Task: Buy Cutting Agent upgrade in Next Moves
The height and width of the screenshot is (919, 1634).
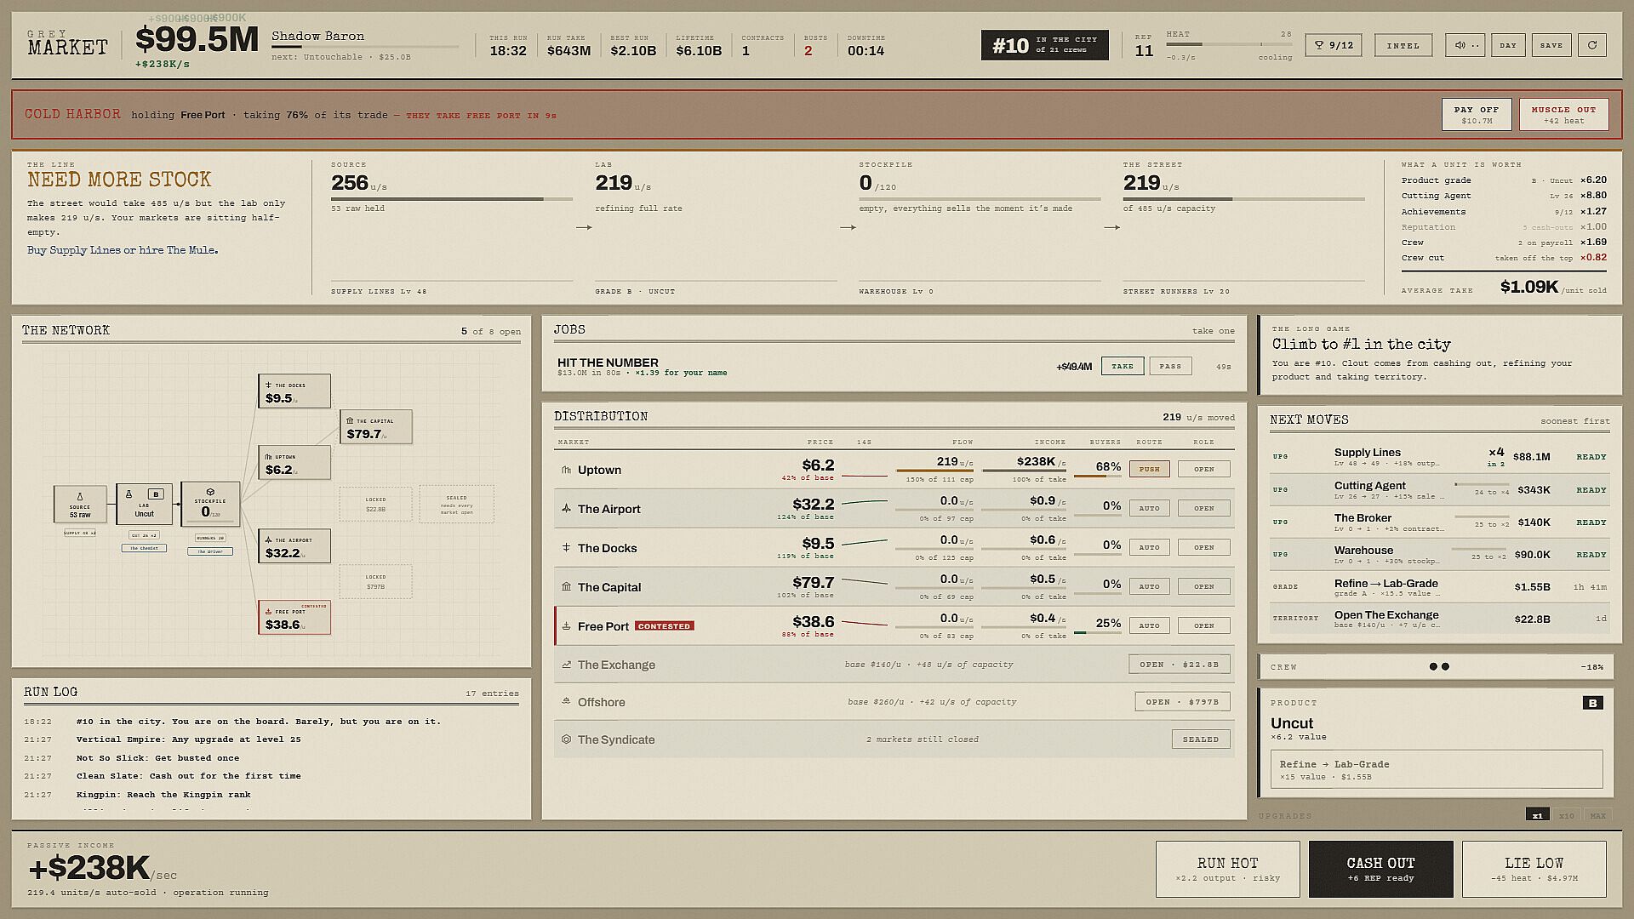Action: coord(1439,489)
